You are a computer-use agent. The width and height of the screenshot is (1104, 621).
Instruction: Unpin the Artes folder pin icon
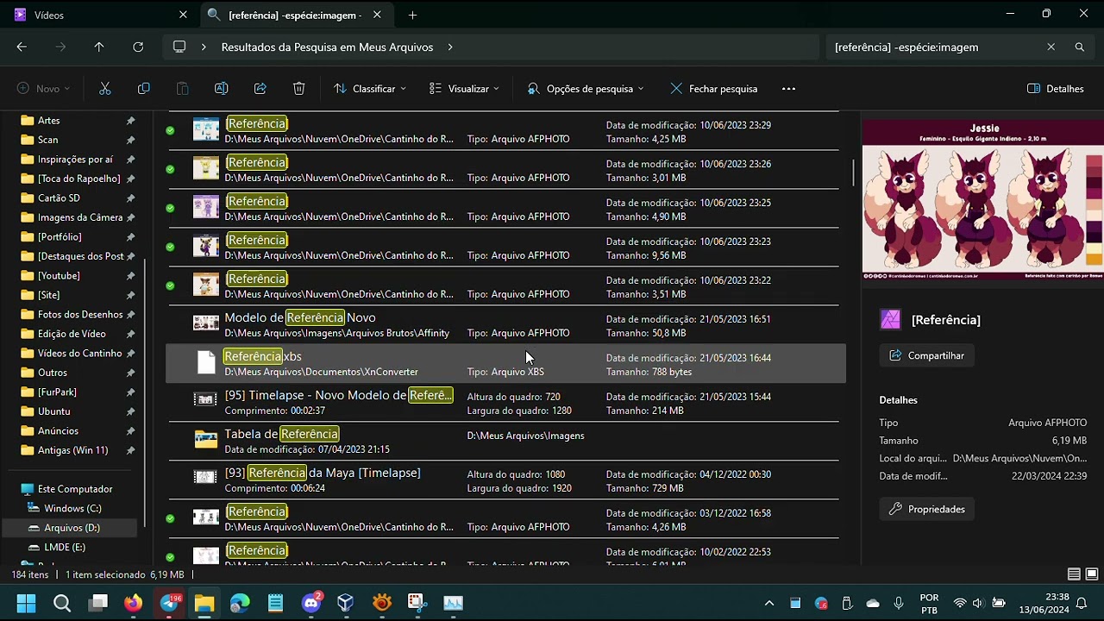[130, 121]
